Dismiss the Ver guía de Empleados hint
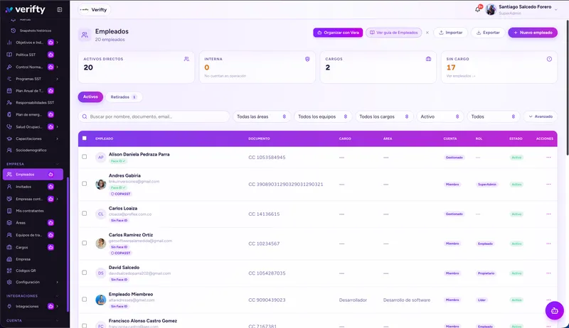The height and width of the screenshot is (328, 569). click(427, 33)
